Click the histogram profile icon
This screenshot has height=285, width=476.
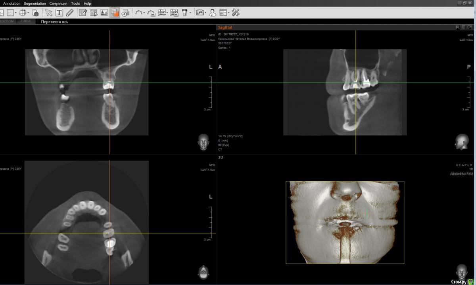(104, 13)
